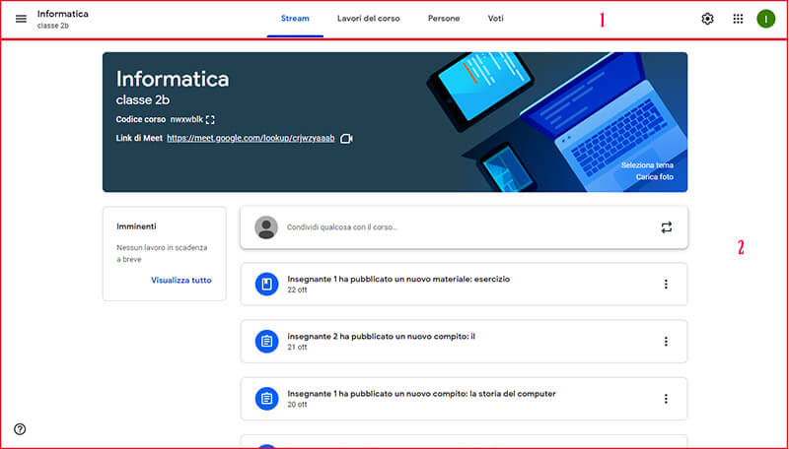Click the Informatica banner title
The height and width of the screenshot is (449, 789).
click(x=172, y=79)
